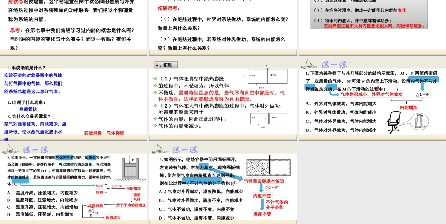
Task: Click the red line 在绝热的过程中只有内能变化较大时
Action: click(376, 26)
